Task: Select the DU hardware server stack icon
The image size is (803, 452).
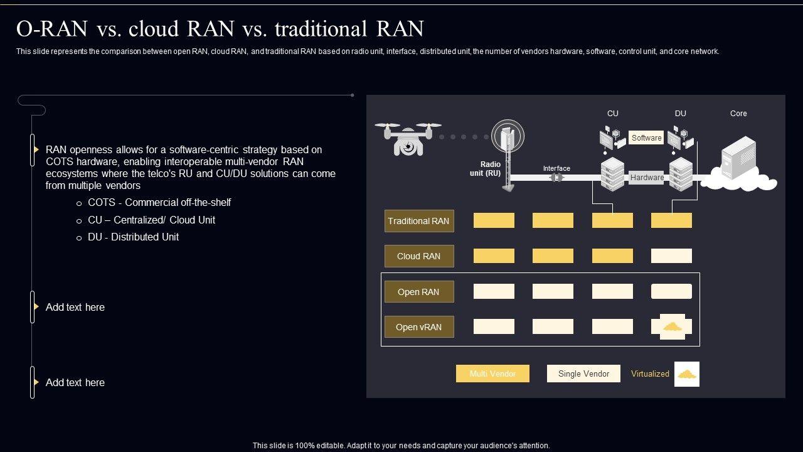Action: coord(681,174)
